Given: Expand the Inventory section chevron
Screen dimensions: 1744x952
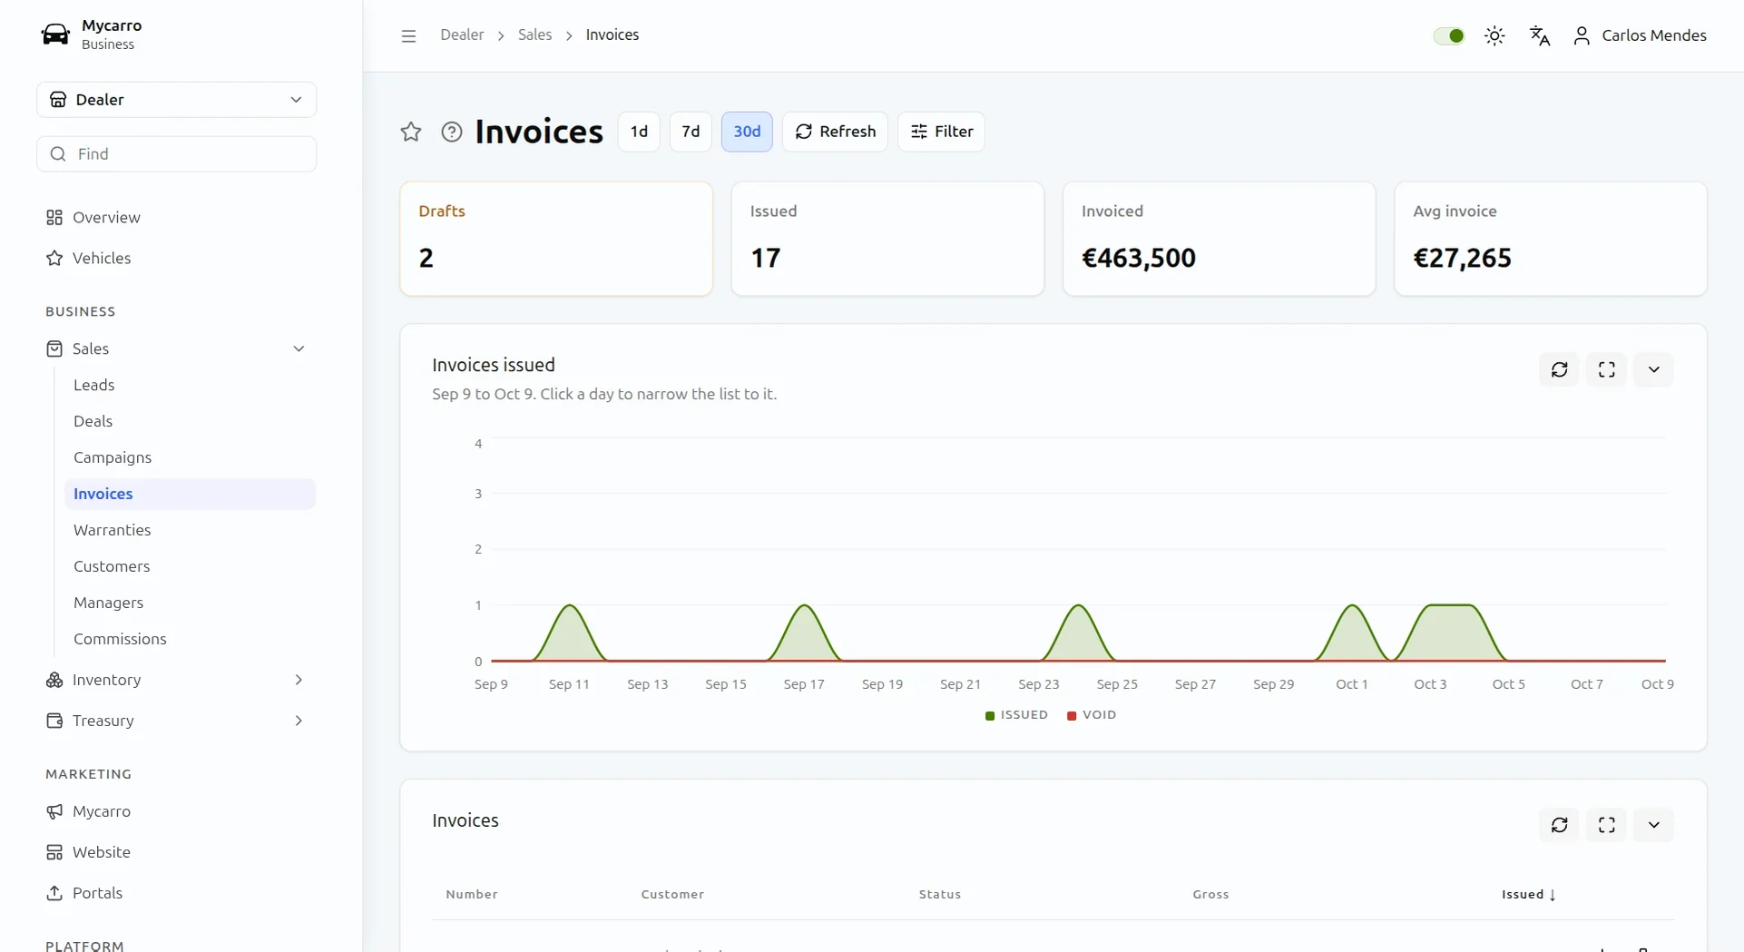Looking at the screenshot, I should 299,680.
